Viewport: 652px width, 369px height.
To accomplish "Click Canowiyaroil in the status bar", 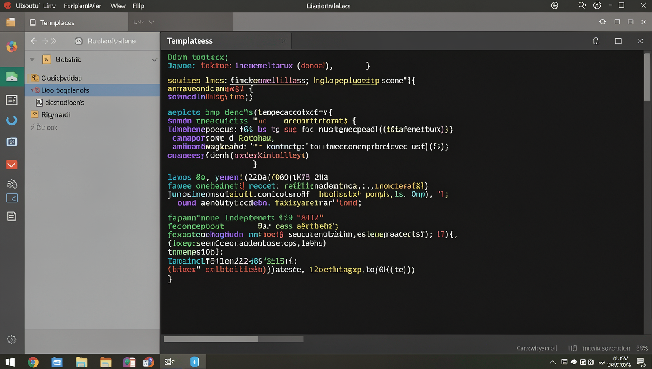I will tap(537, 348).
